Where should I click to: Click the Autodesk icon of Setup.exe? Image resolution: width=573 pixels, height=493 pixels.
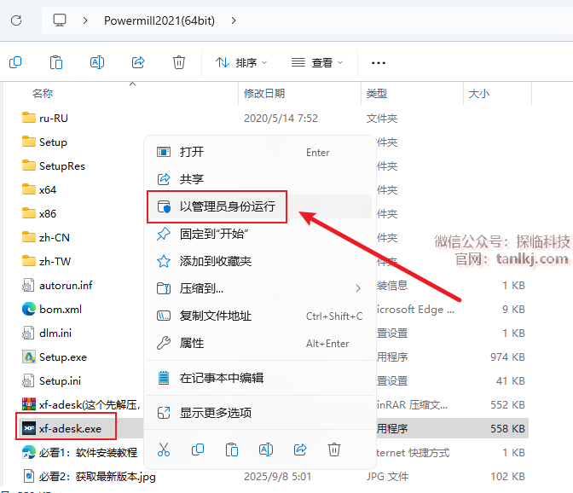(x=29, y=357)
